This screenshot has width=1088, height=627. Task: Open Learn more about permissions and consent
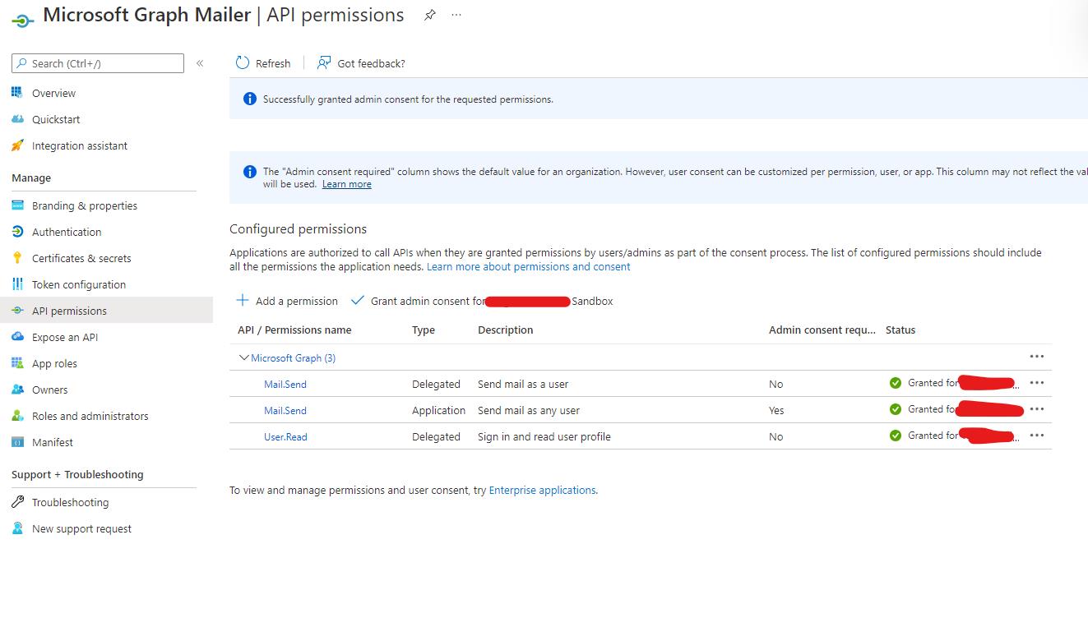[528, 266]
